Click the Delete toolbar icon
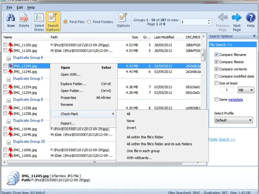 click(24, 18)
